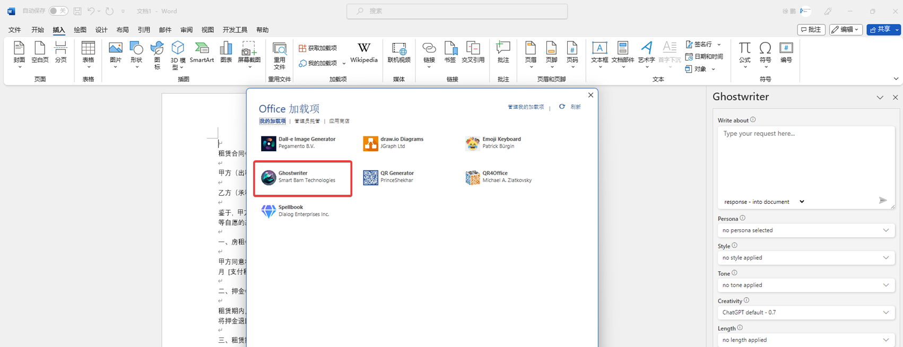Open My Add-ins (我的加载项) ribbon dropdown
Screen dimensions: 903x347
coord(322,63)
